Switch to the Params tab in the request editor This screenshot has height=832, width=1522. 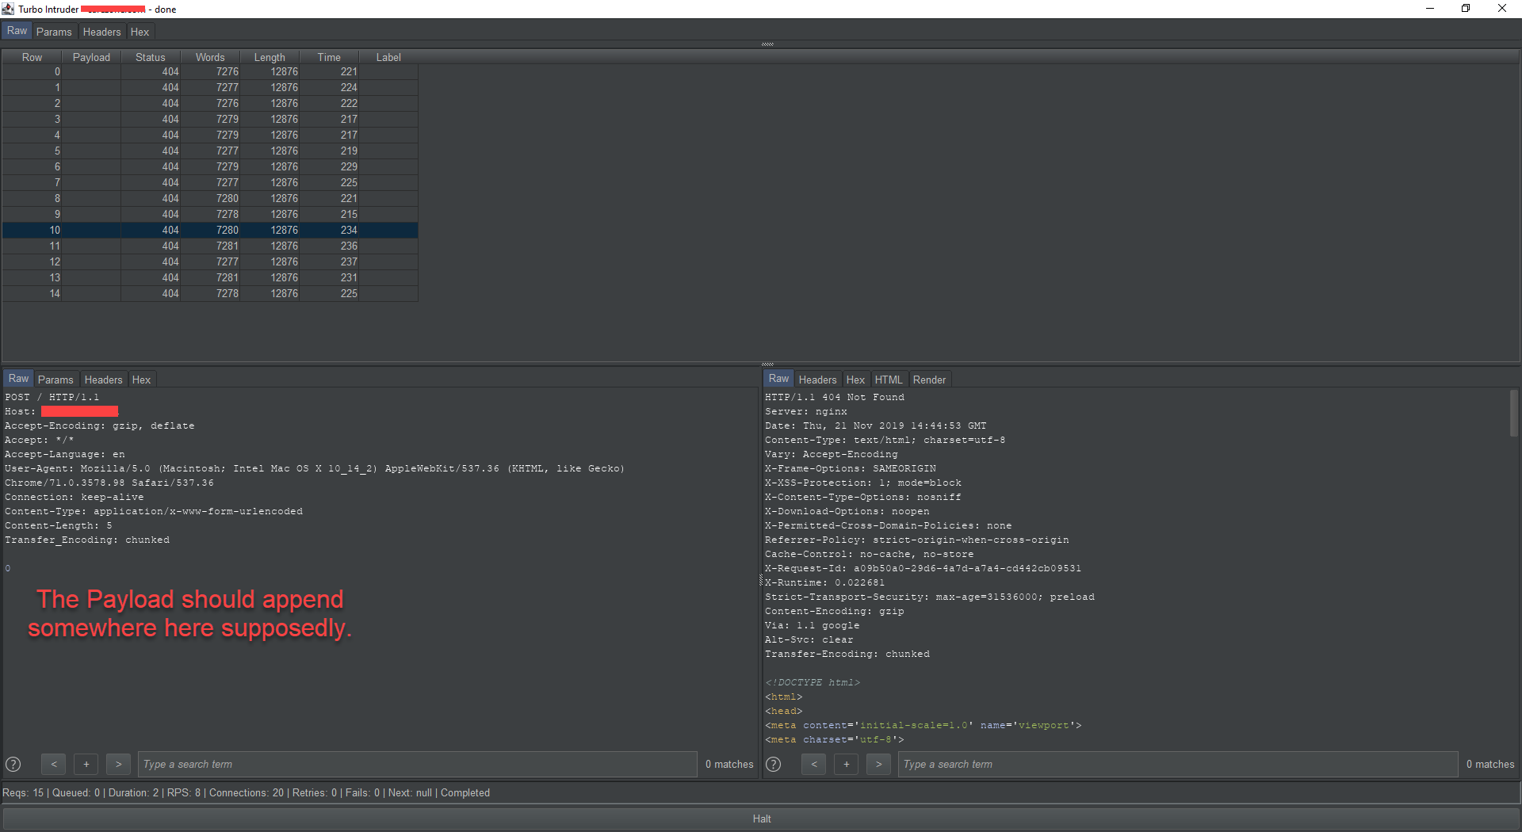(55, 379)
